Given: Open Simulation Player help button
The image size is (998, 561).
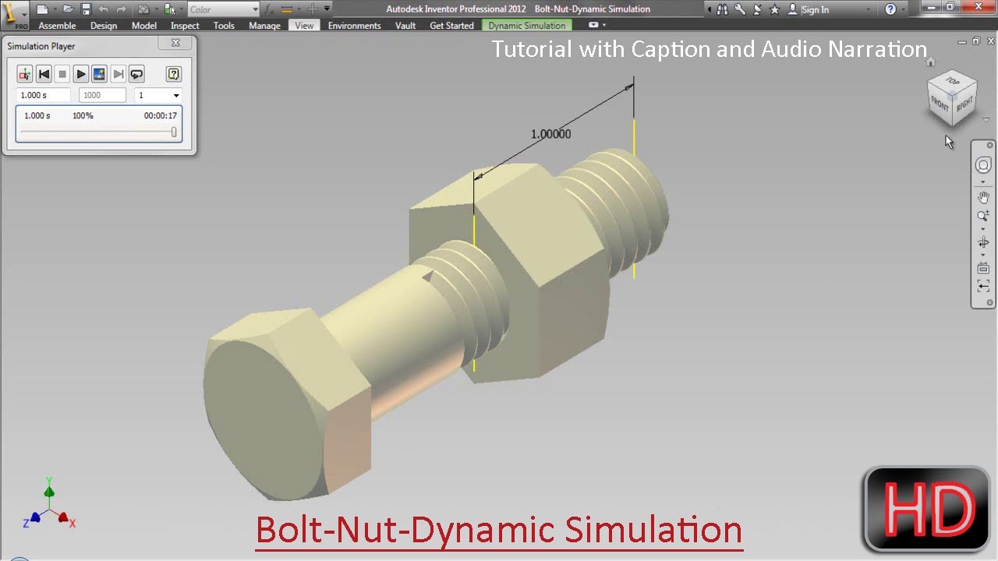Looking at the screenshot, I should pos(174,74).
